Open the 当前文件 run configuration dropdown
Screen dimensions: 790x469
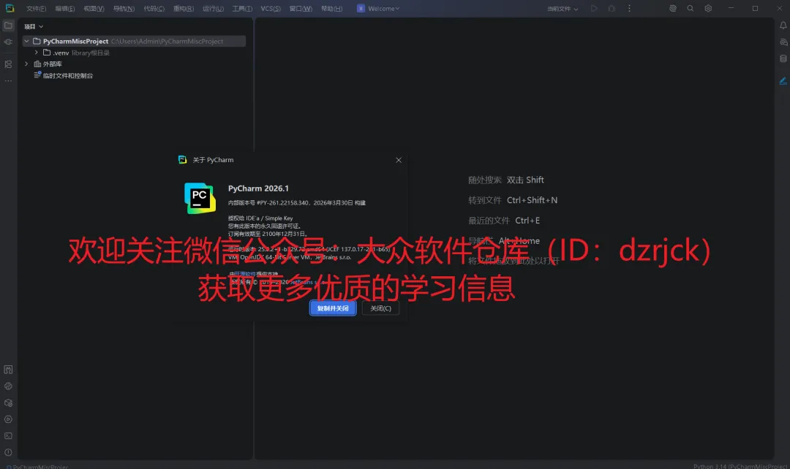(563, 9)
